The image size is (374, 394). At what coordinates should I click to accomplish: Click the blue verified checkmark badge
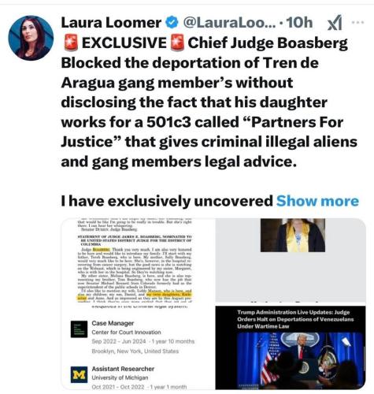click(172, 22)
